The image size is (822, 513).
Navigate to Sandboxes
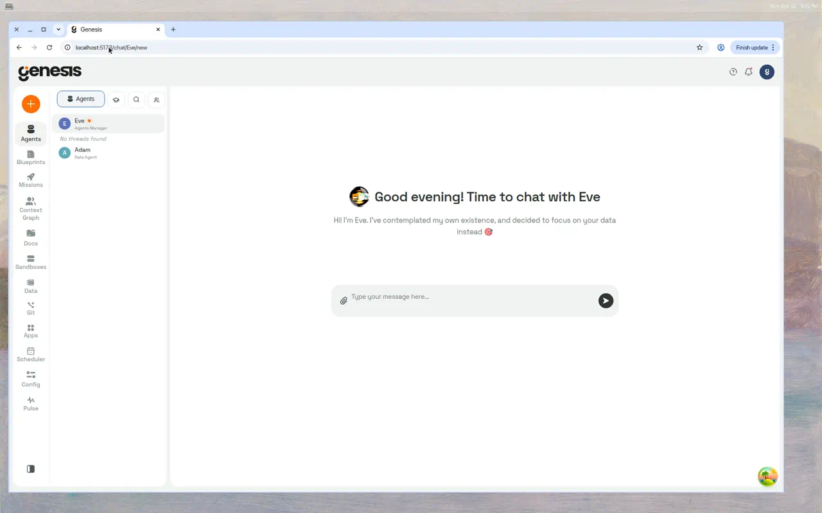[x=31, y=262]
